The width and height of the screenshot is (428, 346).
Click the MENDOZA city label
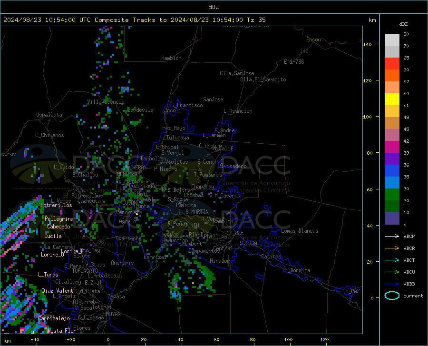point(127,174)
